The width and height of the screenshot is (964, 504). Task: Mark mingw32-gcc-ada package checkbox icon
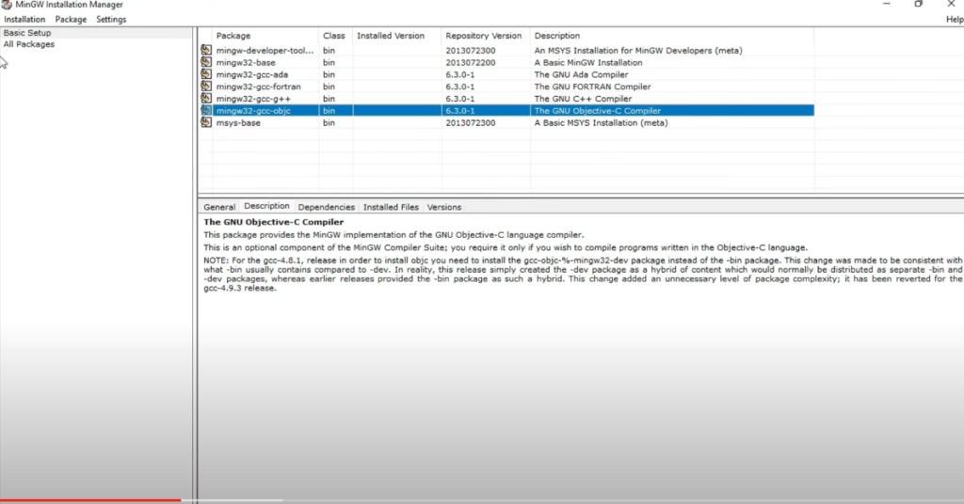[206, 74]
